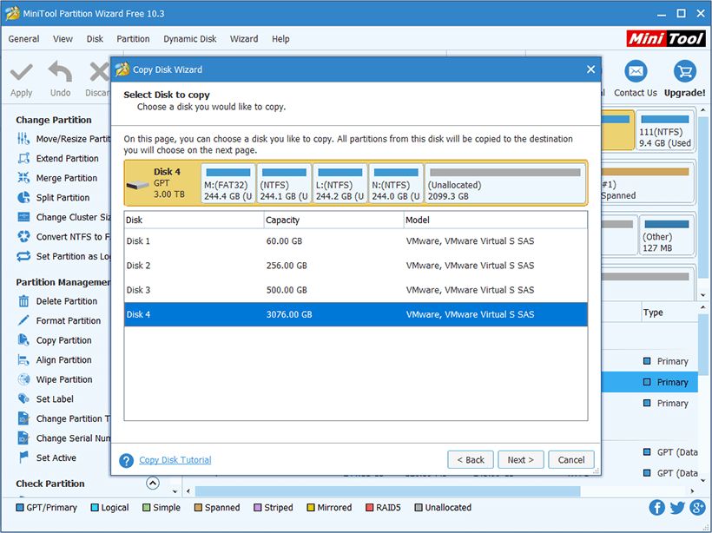The height and width of the screenshot is (533, 712).
Task: Click the Type column header in main window
Action: pos(669,313)
